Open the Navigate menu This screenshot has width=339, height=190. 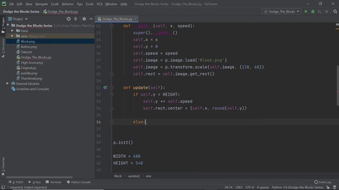41,4
